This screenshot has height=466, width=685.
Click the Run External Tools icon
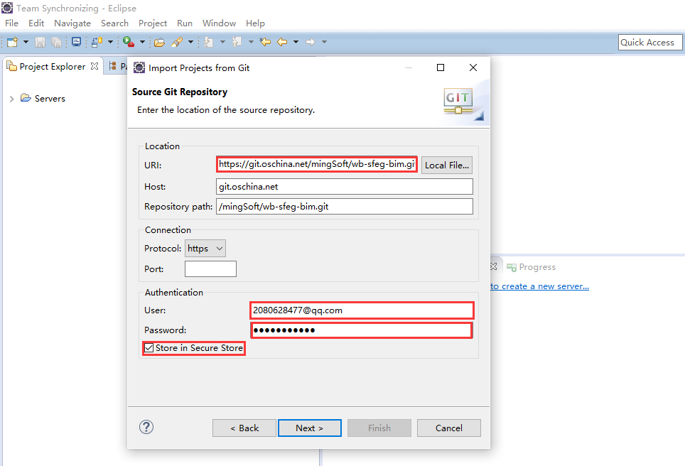point(129,42)
